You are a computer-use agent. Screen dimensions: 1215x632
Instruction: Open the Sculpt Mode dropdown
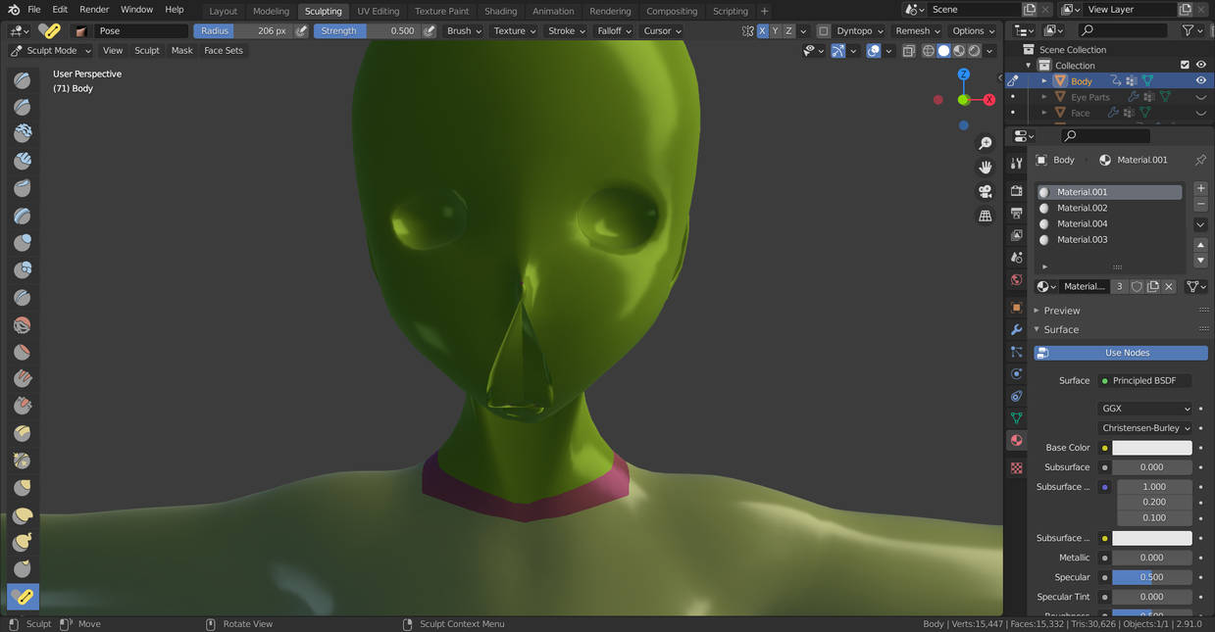coord(50,51)
